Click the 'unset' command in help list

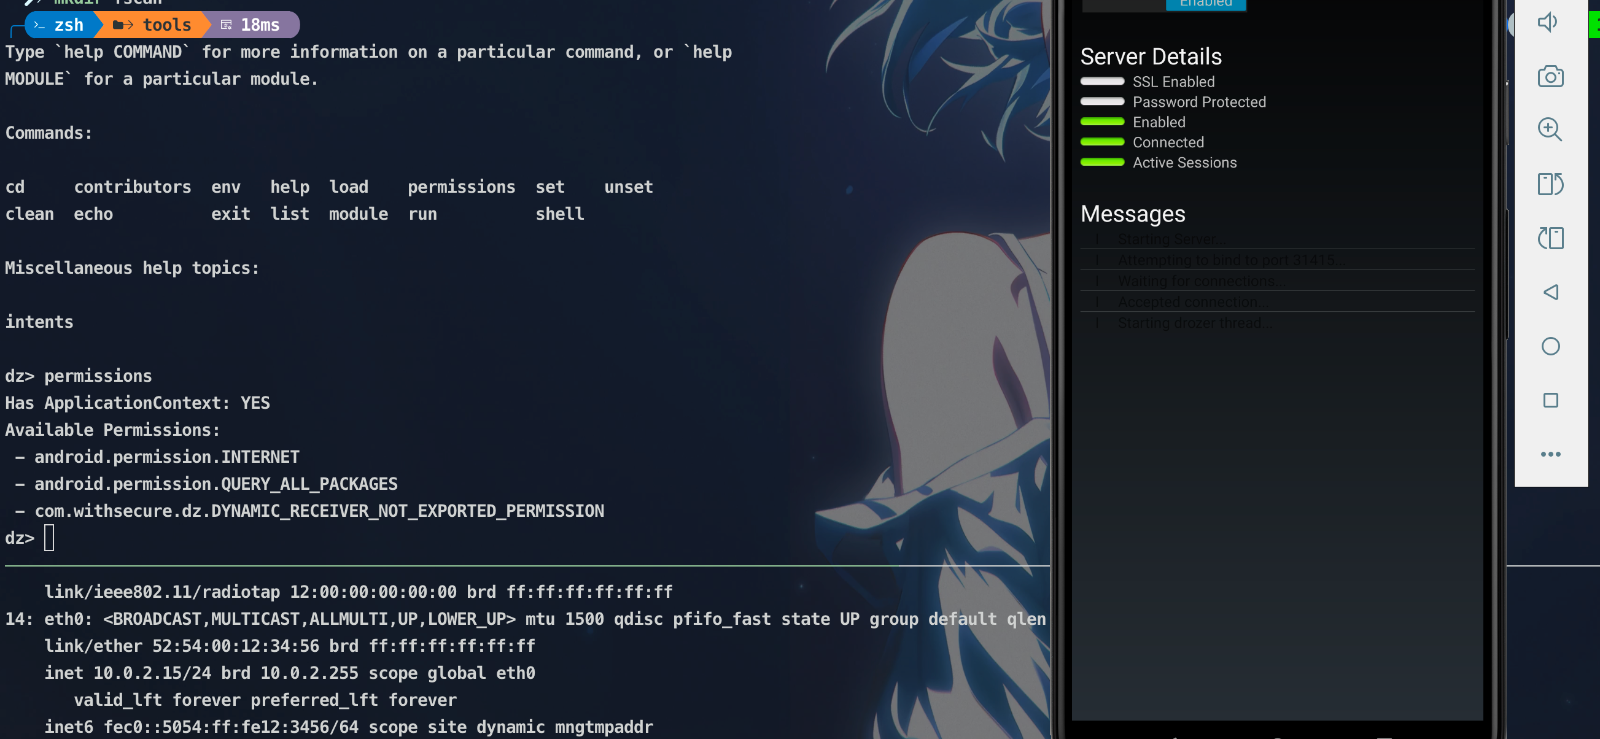(x=629, y=187)
